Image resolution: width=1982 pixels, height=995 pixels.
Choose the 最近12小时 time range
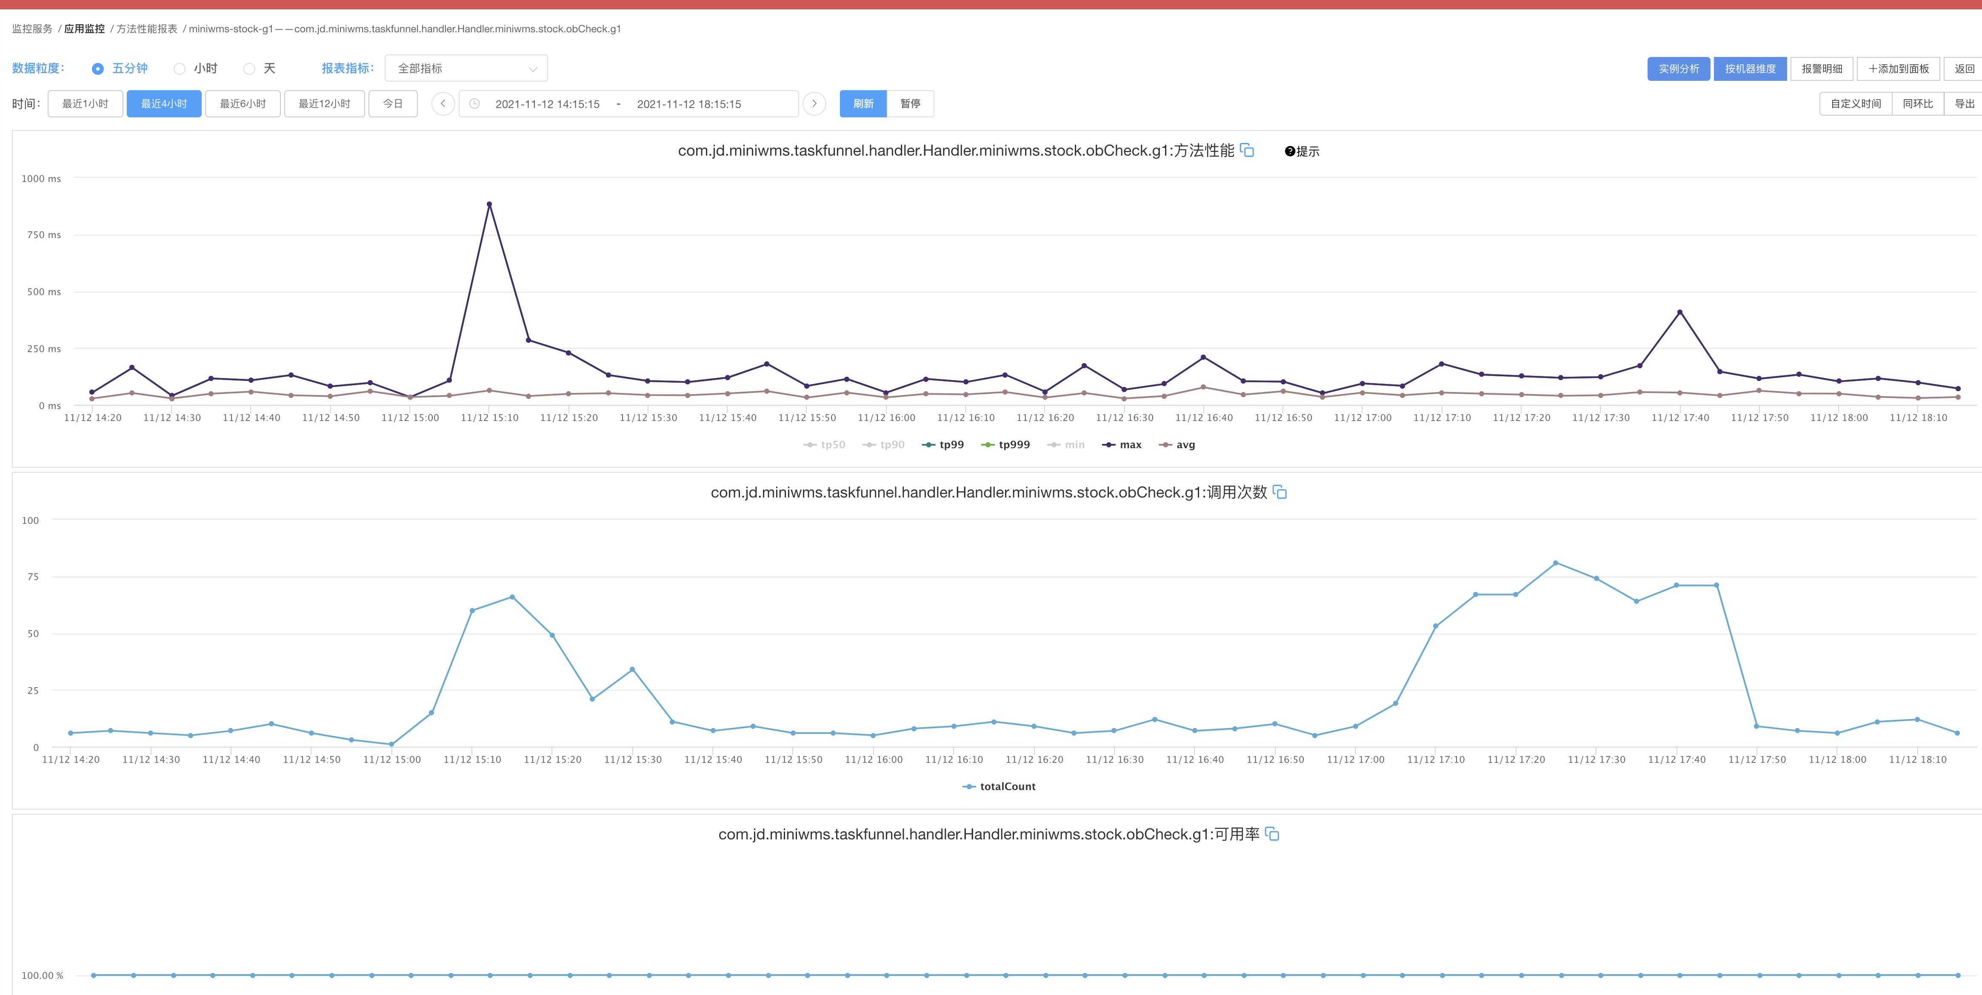325,104
